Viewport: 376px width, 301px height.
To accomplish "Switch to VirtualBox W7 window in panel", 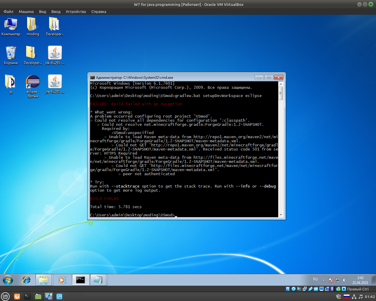I will pyautogui.click(x=49, y=297).
